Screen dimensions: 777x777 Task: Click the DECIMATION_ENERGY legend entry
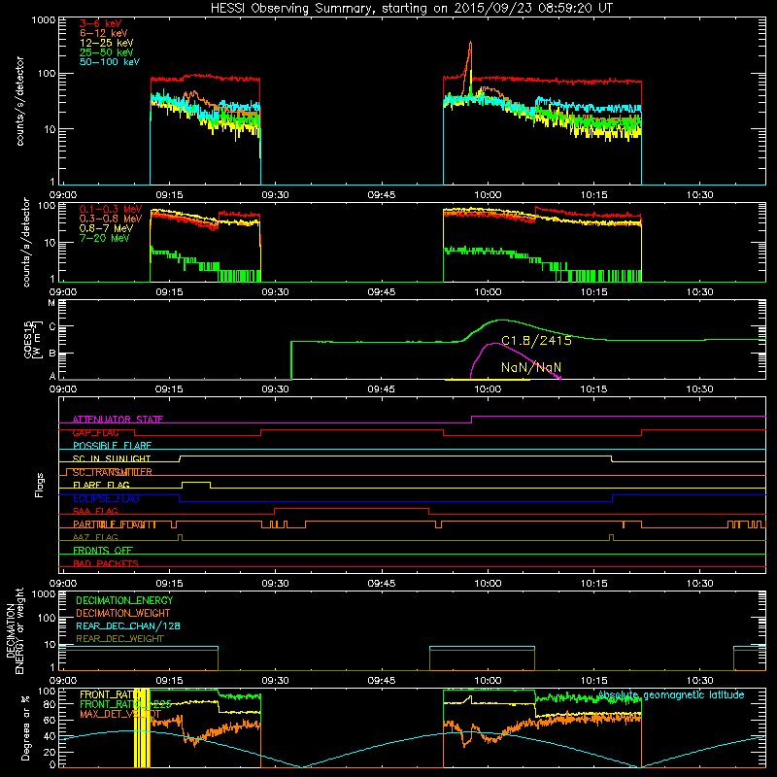coord(124,600)
